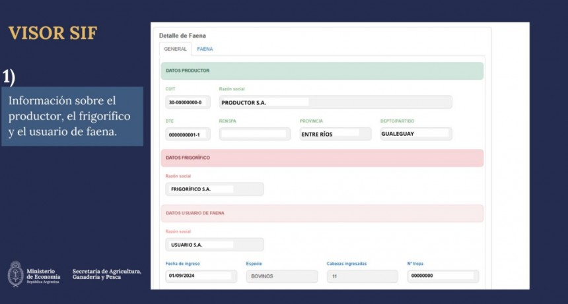The height and width of the screenshot is (304, 568).
Task: Click the DEPTO/PARTIDO field GUALEGUAY
Action: pos(416,134)
